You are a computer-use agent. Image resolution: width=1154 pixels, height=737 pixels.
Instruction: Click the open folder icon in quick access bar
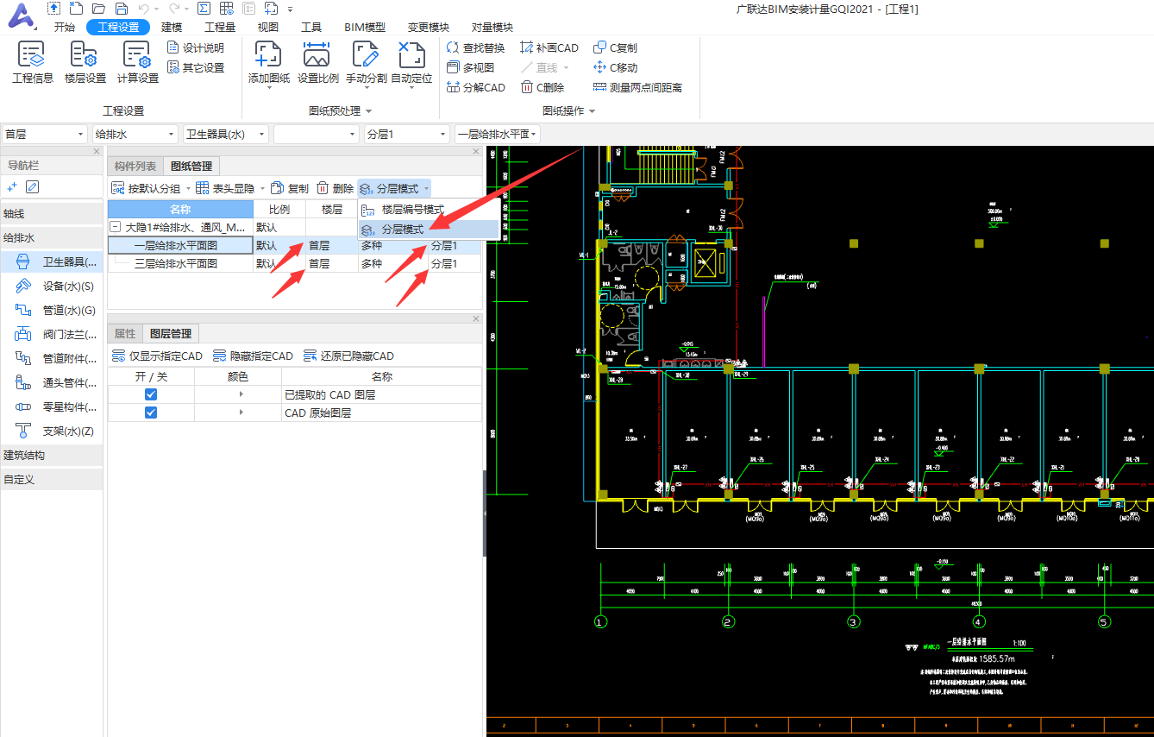click(x=99, y=9)
